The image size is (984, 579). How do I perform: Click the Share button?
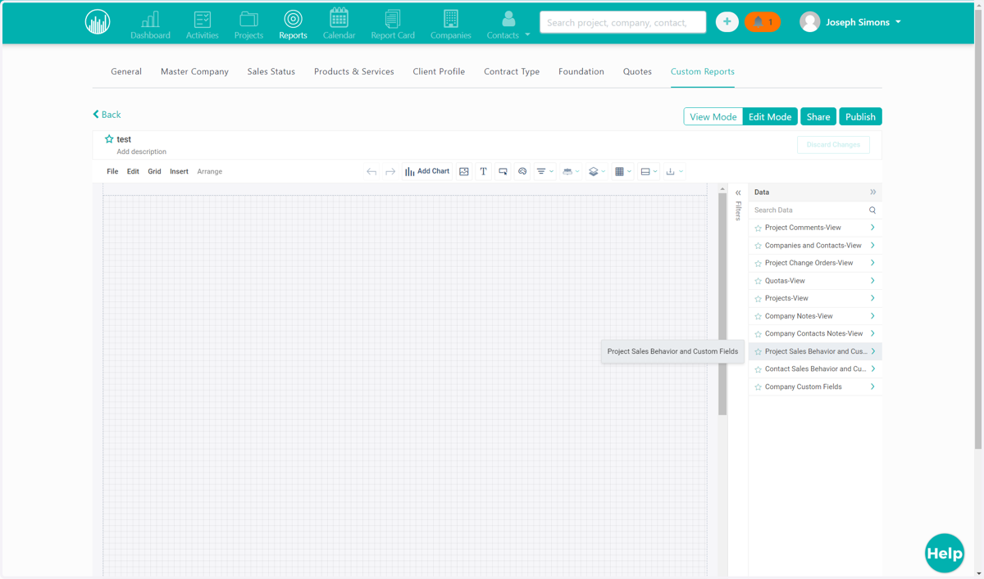click(818, 116)
